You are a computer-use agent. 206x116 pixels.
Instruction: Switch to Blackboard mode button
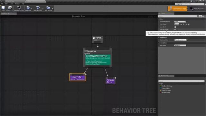[x=197, y=9]
